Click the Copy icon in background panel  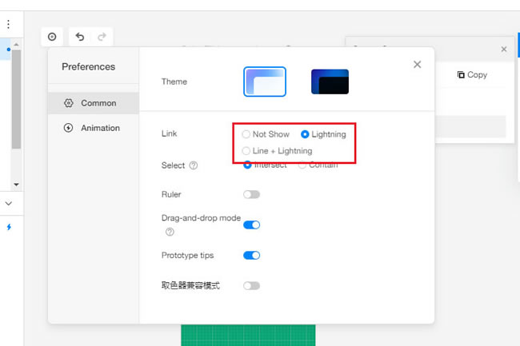coord(461,75)
